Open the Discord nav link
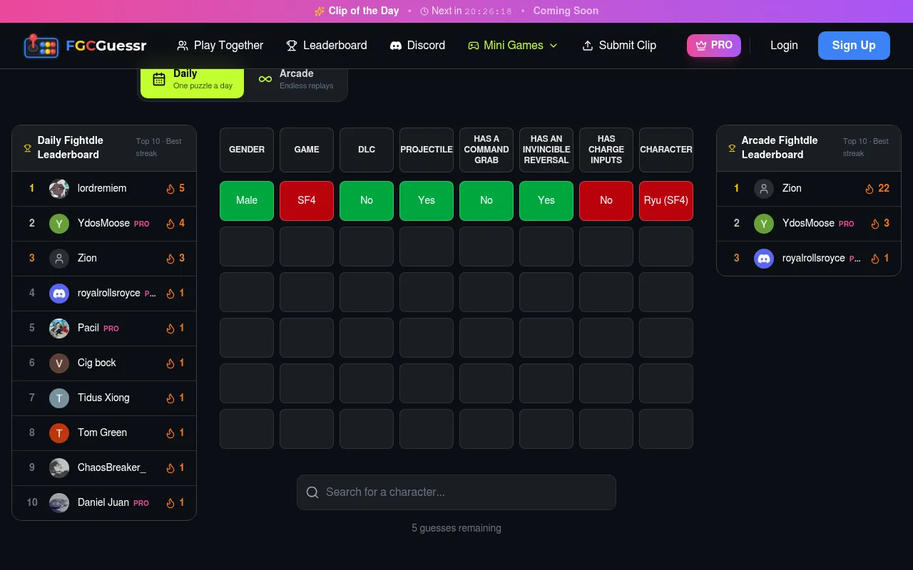 pyautogui.click(x=417, y=46)
